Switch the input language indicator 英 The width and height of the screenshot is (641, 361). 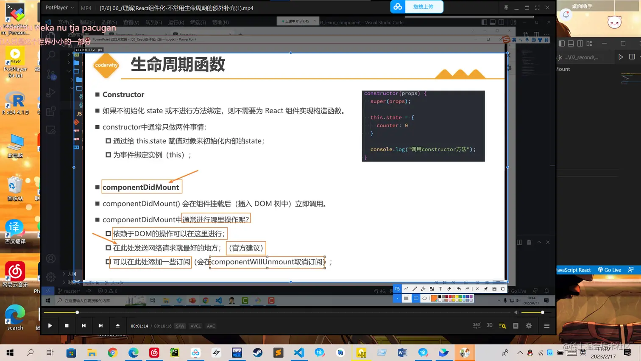[x=583, y=352]
